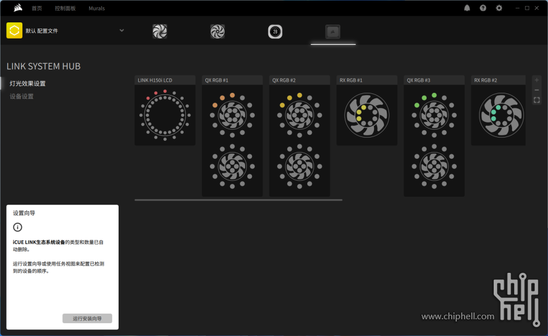Fit device view to screen icon
Viewport: 548px width, 336px height.
click(x=536, y=100)
